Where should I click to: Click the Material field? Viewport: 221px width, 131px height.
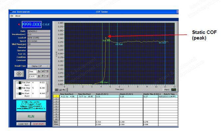click(39, 48)
